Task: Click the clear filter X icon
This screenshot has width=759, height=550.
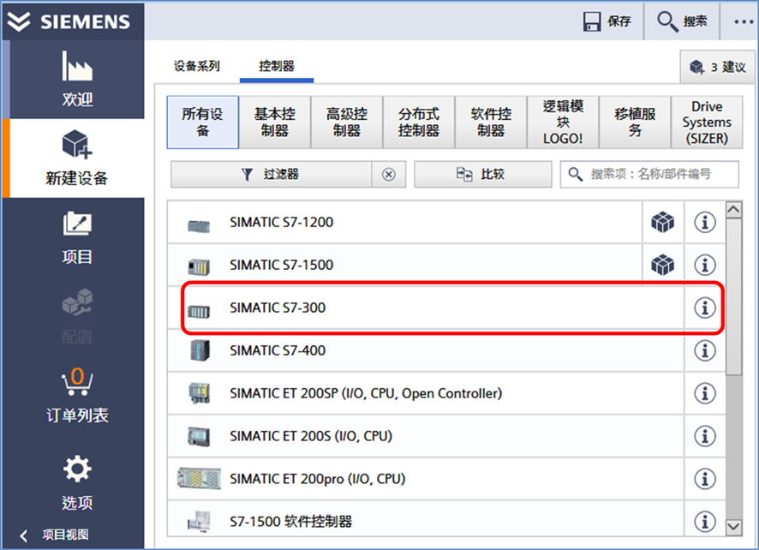Action: tap(389, 174)
